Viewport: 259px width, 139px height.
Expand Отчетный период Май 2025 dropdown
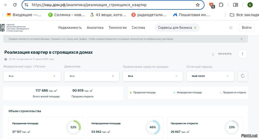coord(210,76)
